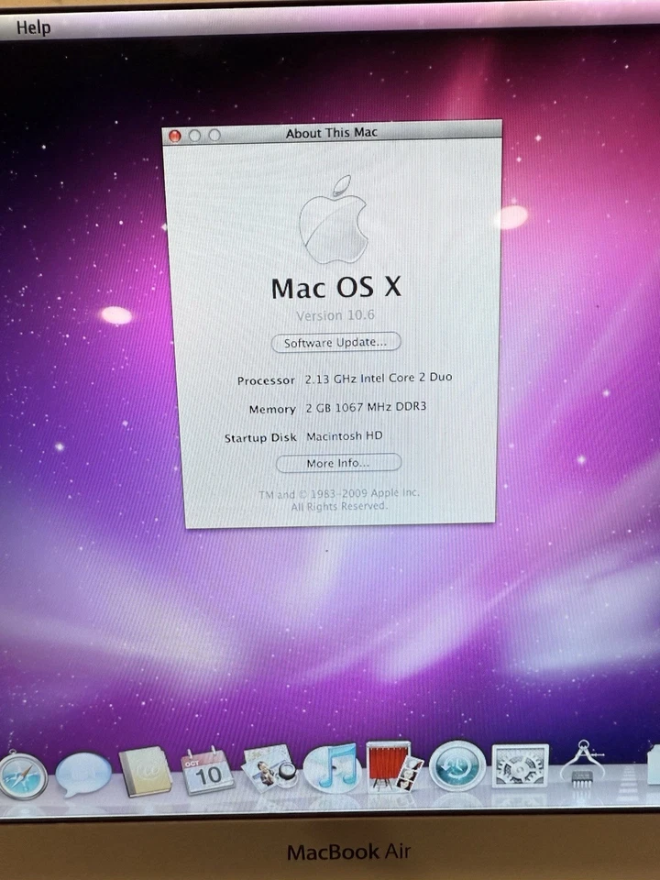The width and height of the screenshot is (660, 880).
Task: Click the Processor label
Action: pos(266,380)
